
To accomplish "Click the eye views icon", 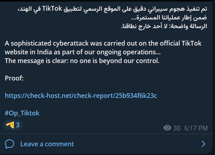I will click(167, 128).
